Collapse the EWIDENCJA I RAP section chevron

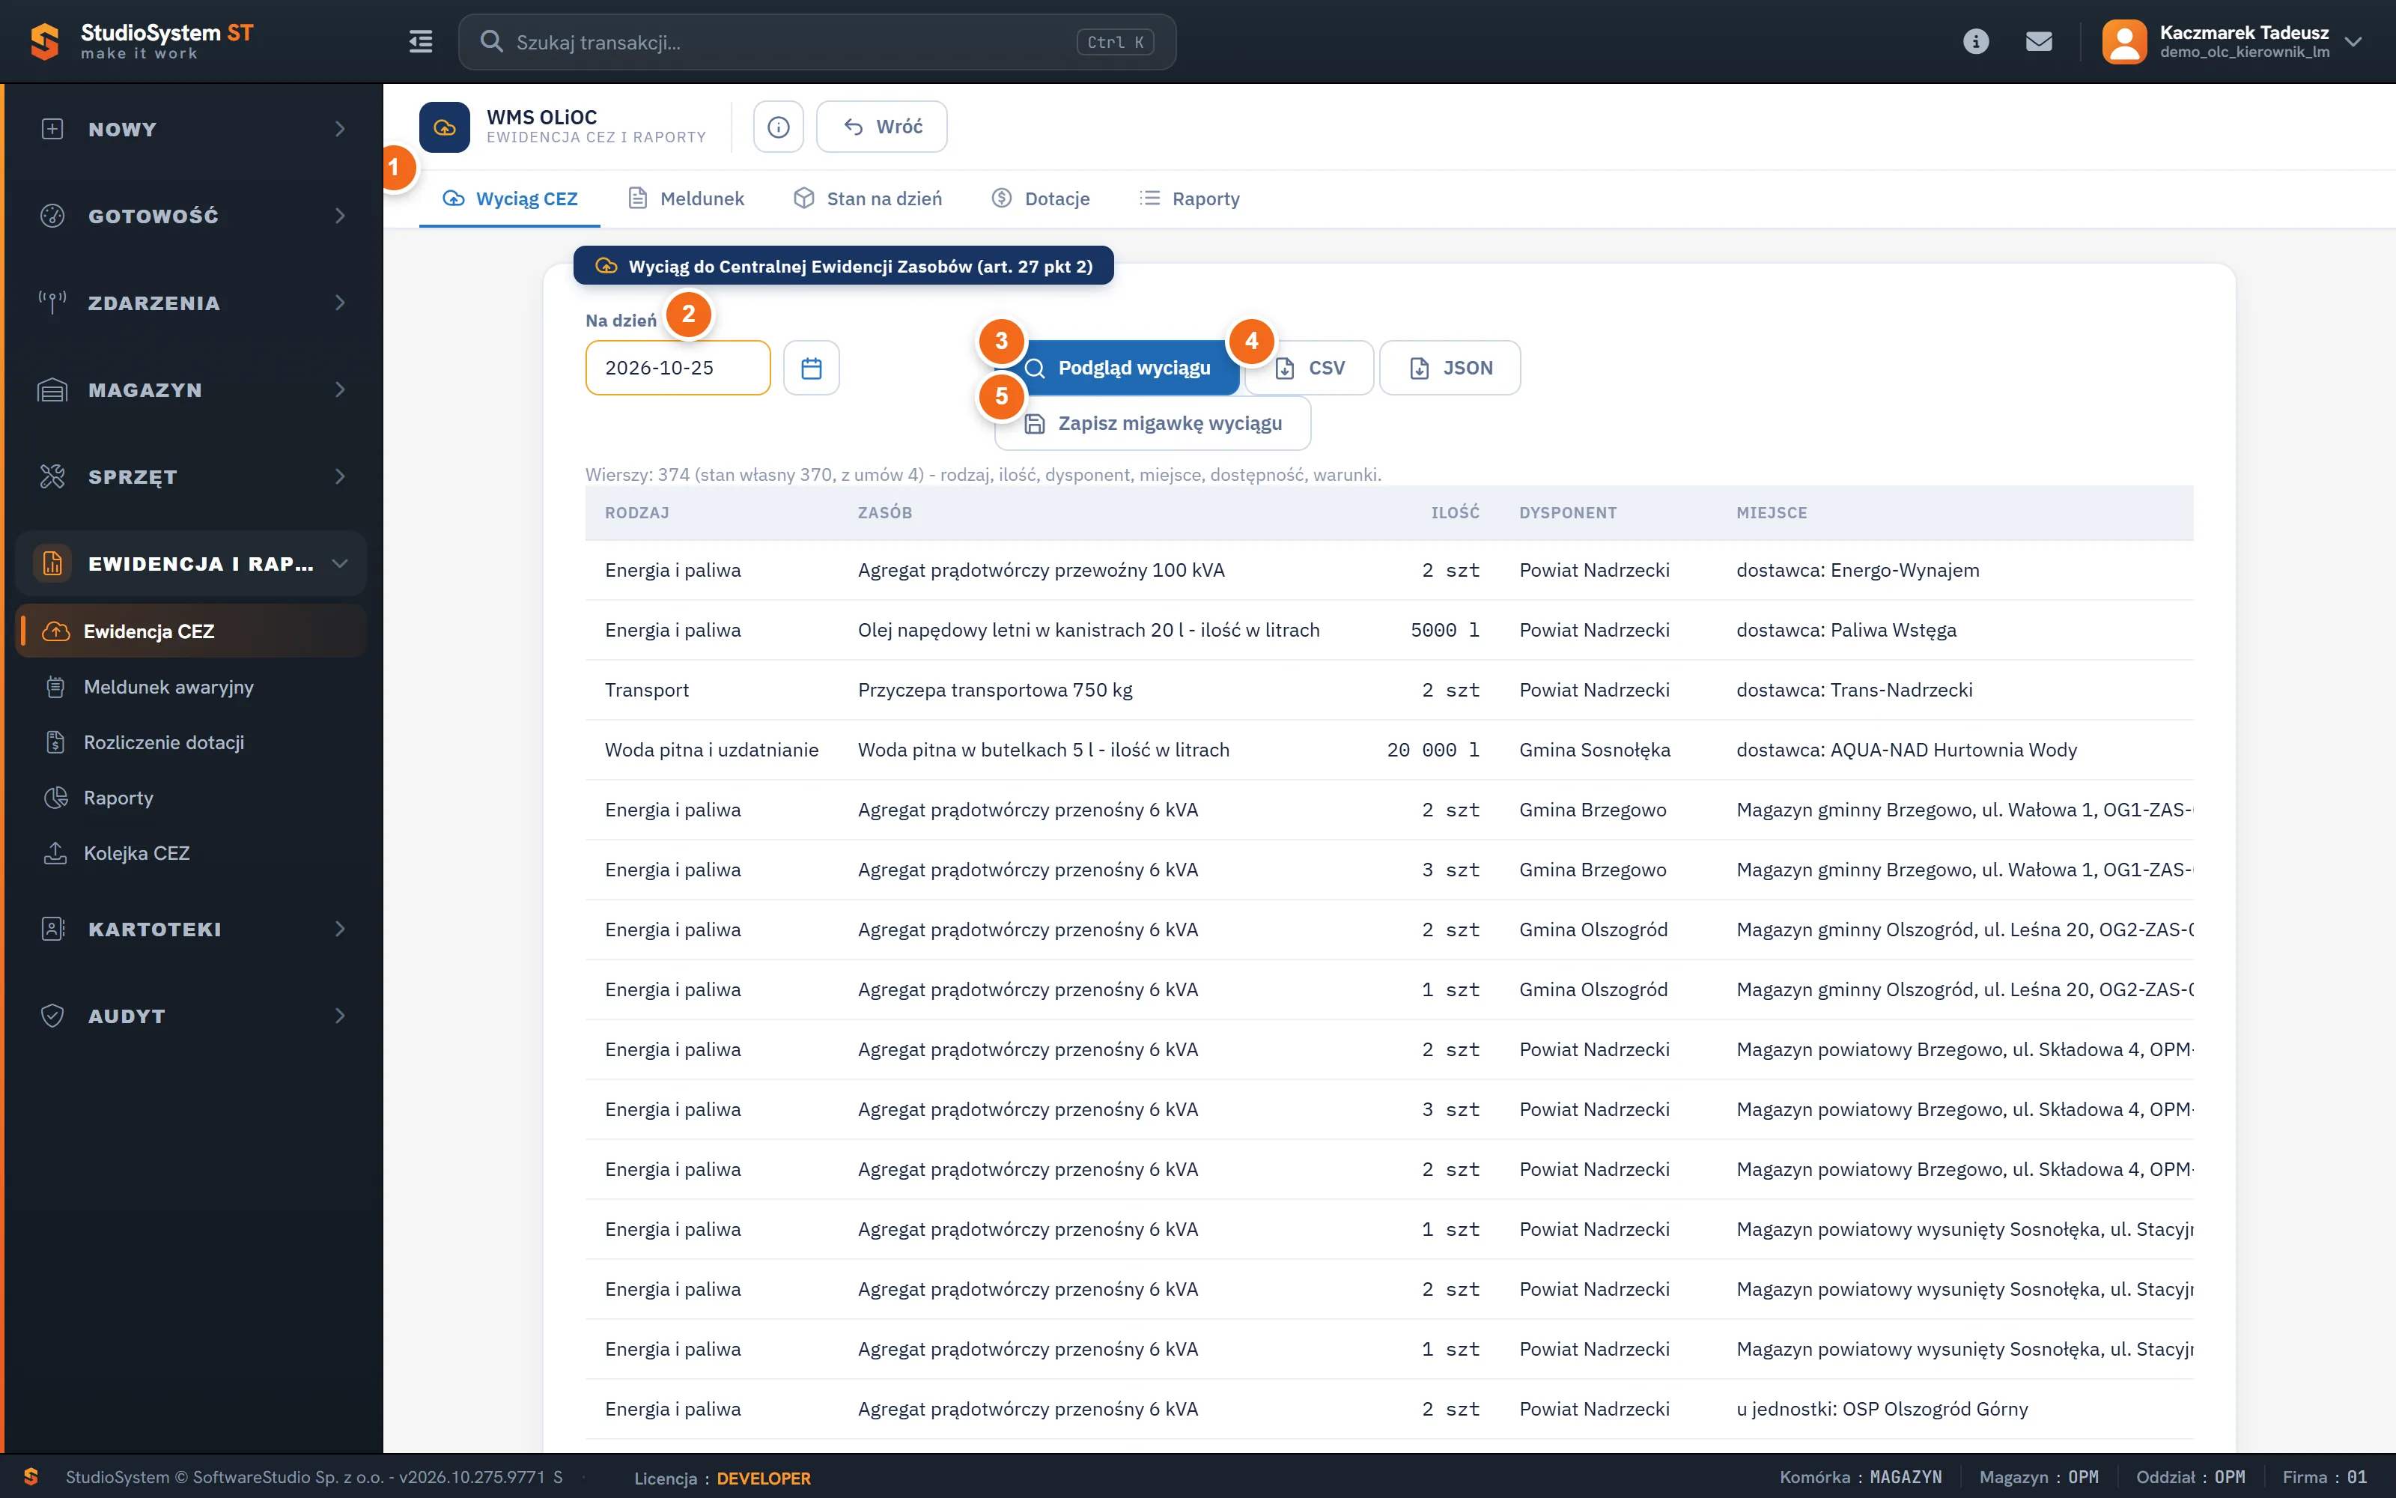(340, 564)
